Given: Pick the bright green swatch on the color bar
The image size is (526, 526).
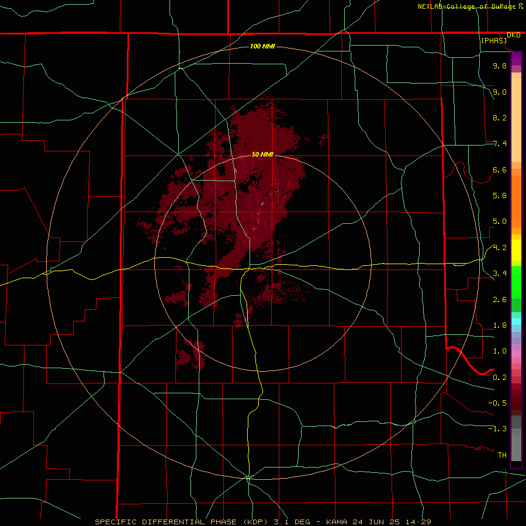Looking at the screenshot, I should pyautogui.click(x=516, y=282).
